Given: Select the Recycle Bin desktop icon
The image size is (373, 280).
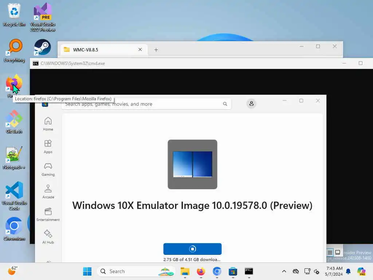Looking at the screenshot, I should pos(14,15).
